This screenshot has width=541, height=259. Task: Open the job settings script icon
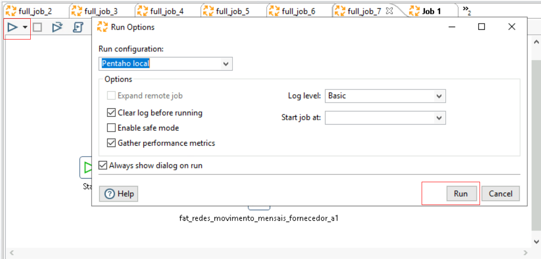(78, 28)
